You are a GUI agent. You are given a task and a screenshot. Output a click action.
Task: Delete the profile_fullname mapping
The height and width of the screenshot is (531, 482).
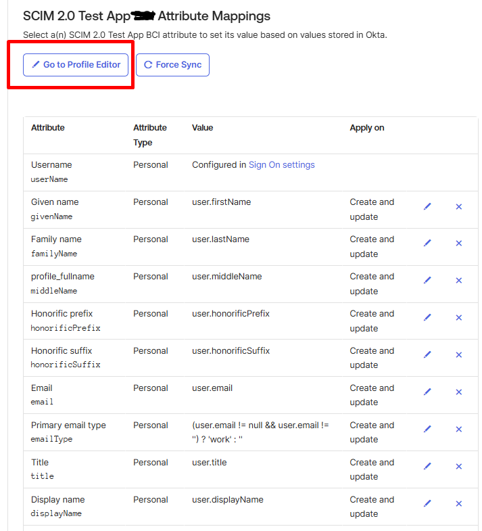coord(458,281)
